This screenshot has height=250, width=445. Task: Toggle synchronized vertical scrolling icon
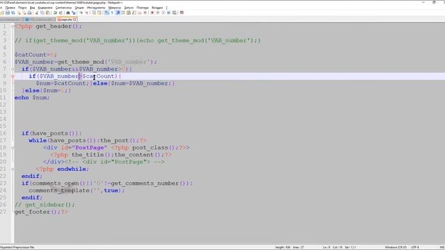click(94, 12)
